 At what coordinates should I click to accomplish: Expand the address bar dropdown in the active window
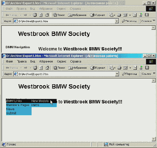tap(117, 74)
